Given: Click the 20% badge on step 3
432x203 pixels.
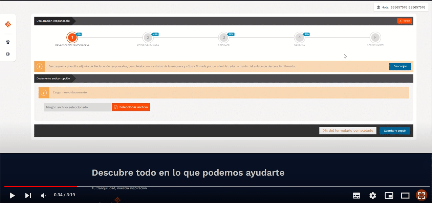Looking at the screenshot, I should (231, 34).
